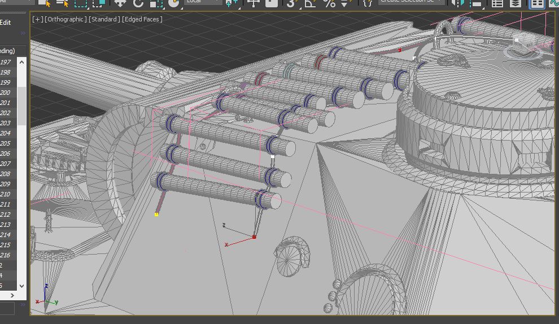Click the list scrollbar down arrow
The width and height of the screenshot is (559, 324).
22,286
